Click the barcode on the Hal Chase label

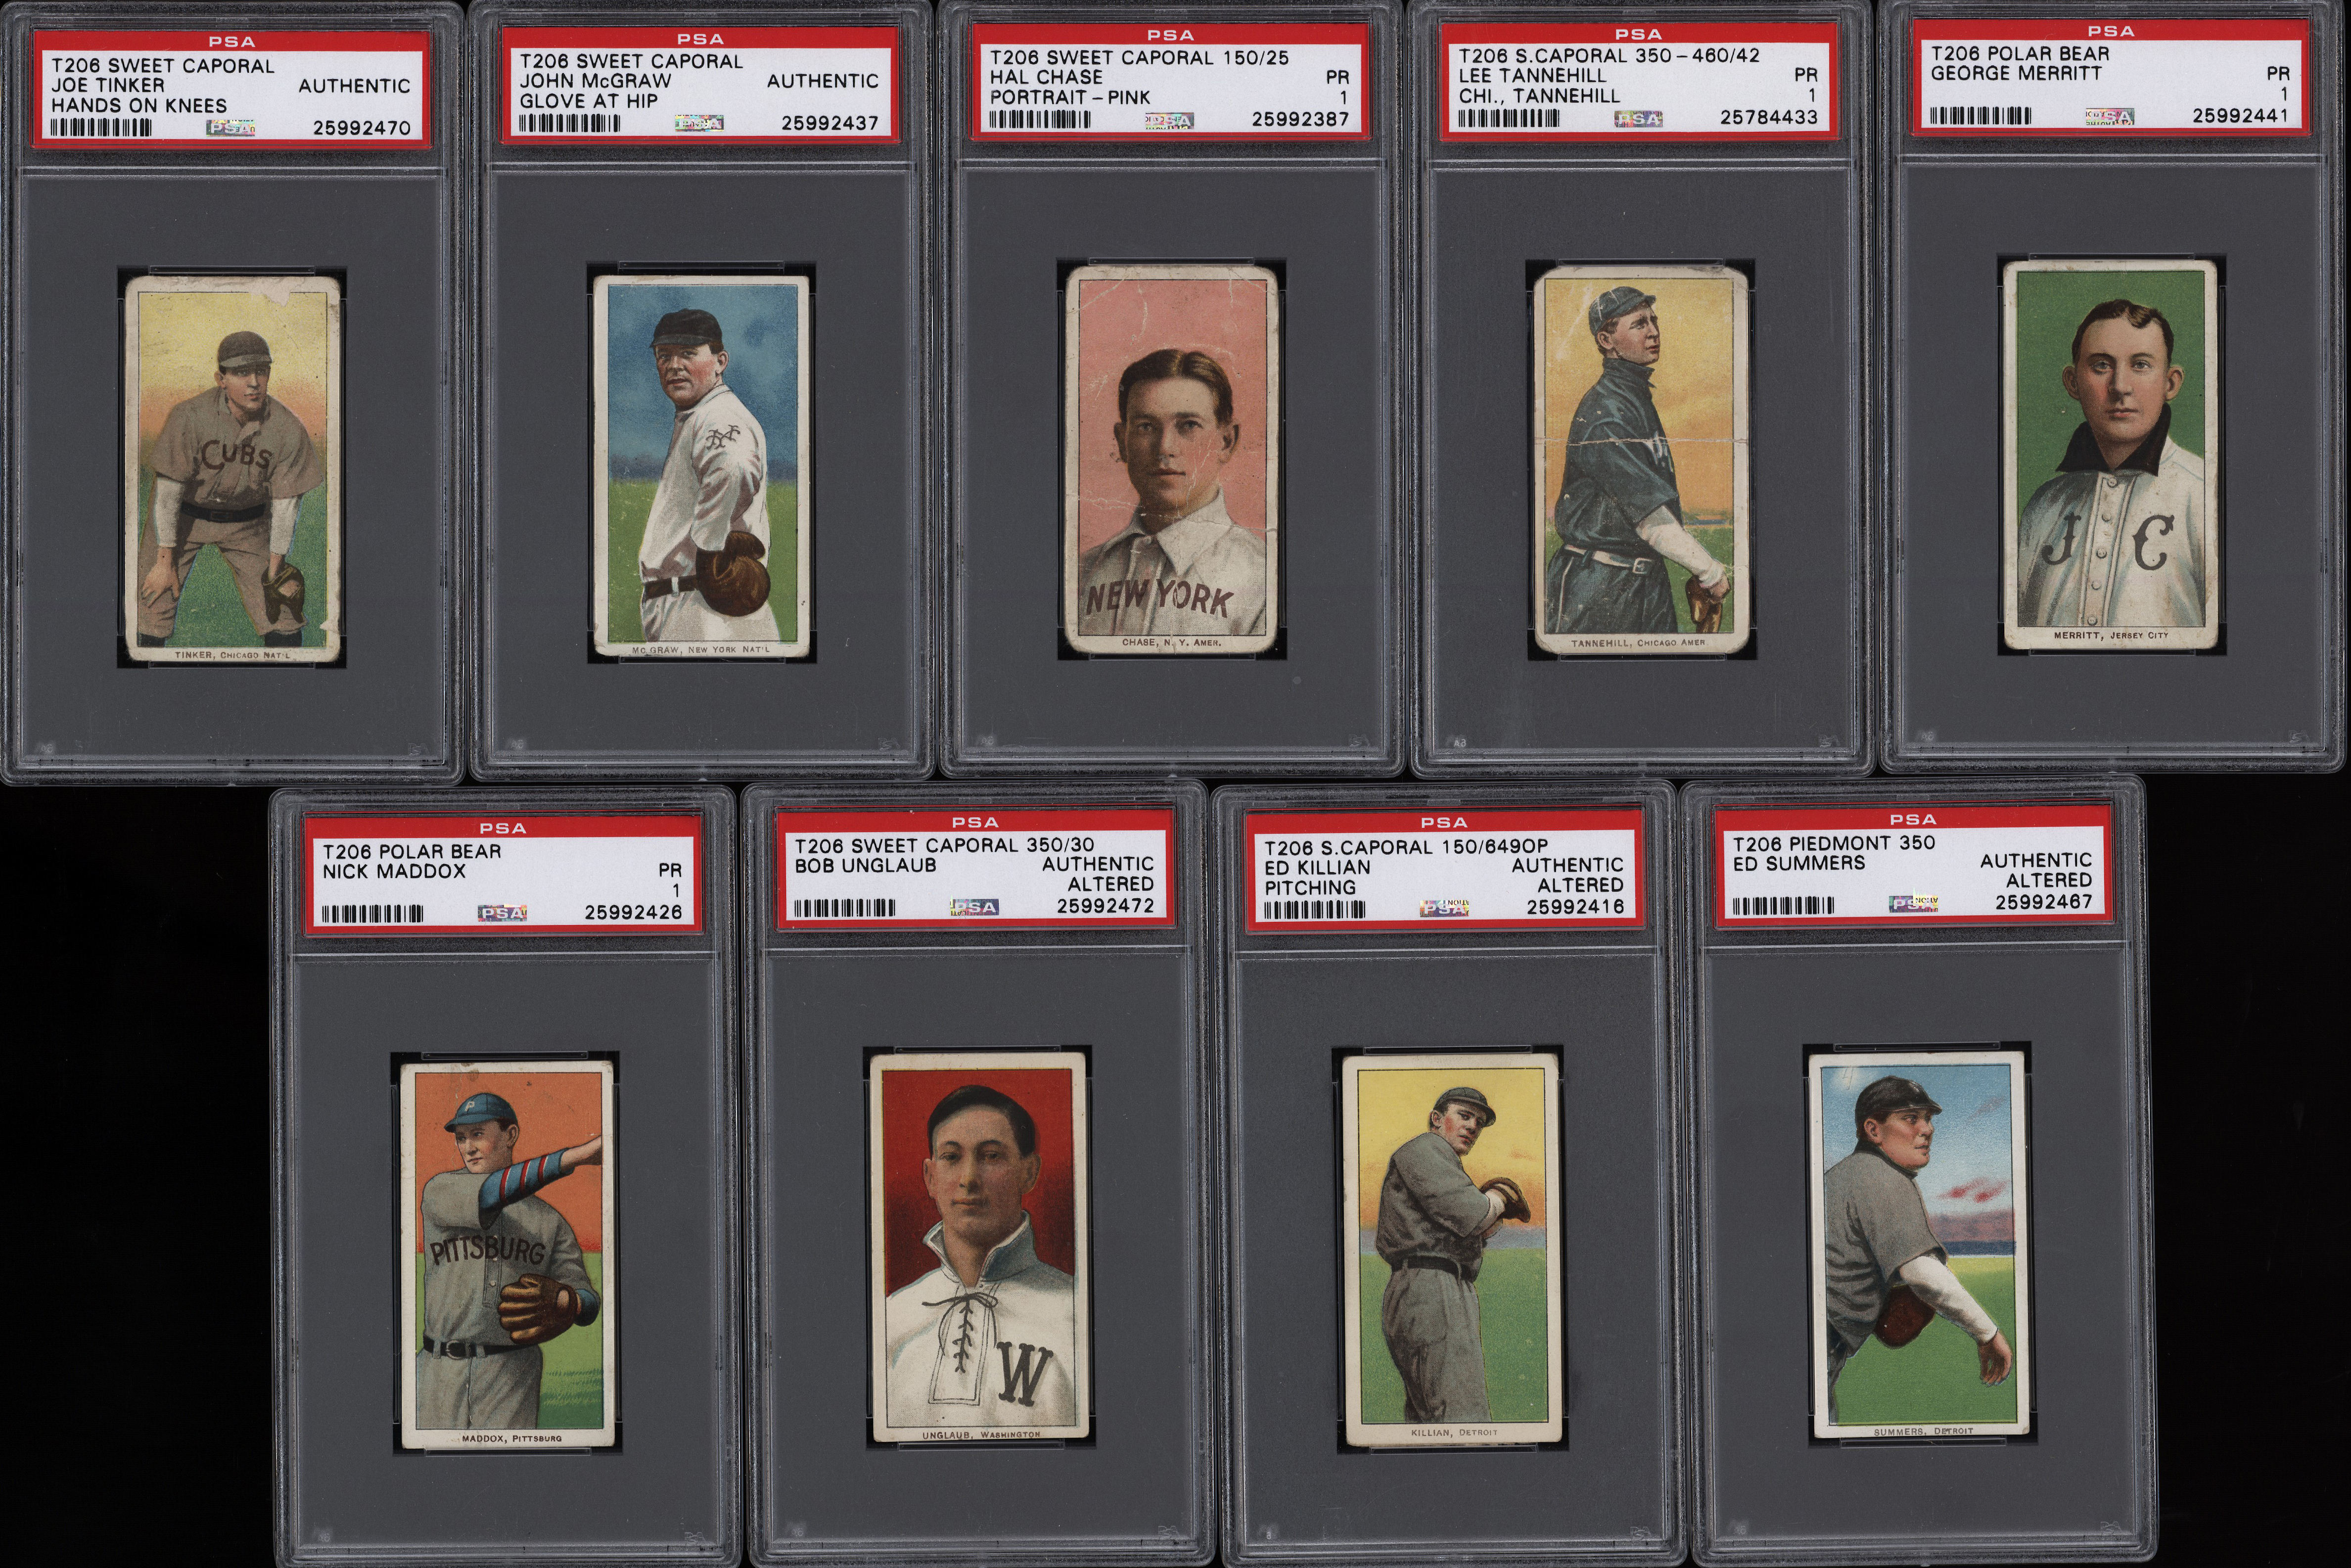[1040, 119]
